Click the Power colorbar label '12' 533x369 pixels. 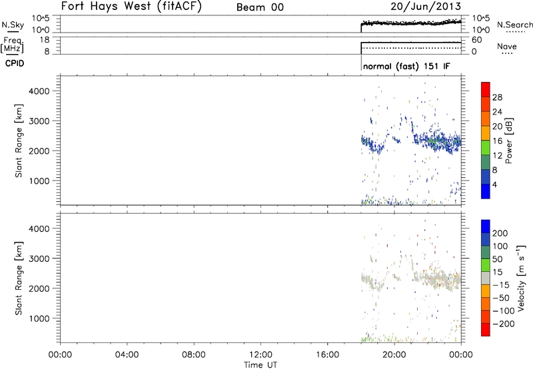pos(497,155)
